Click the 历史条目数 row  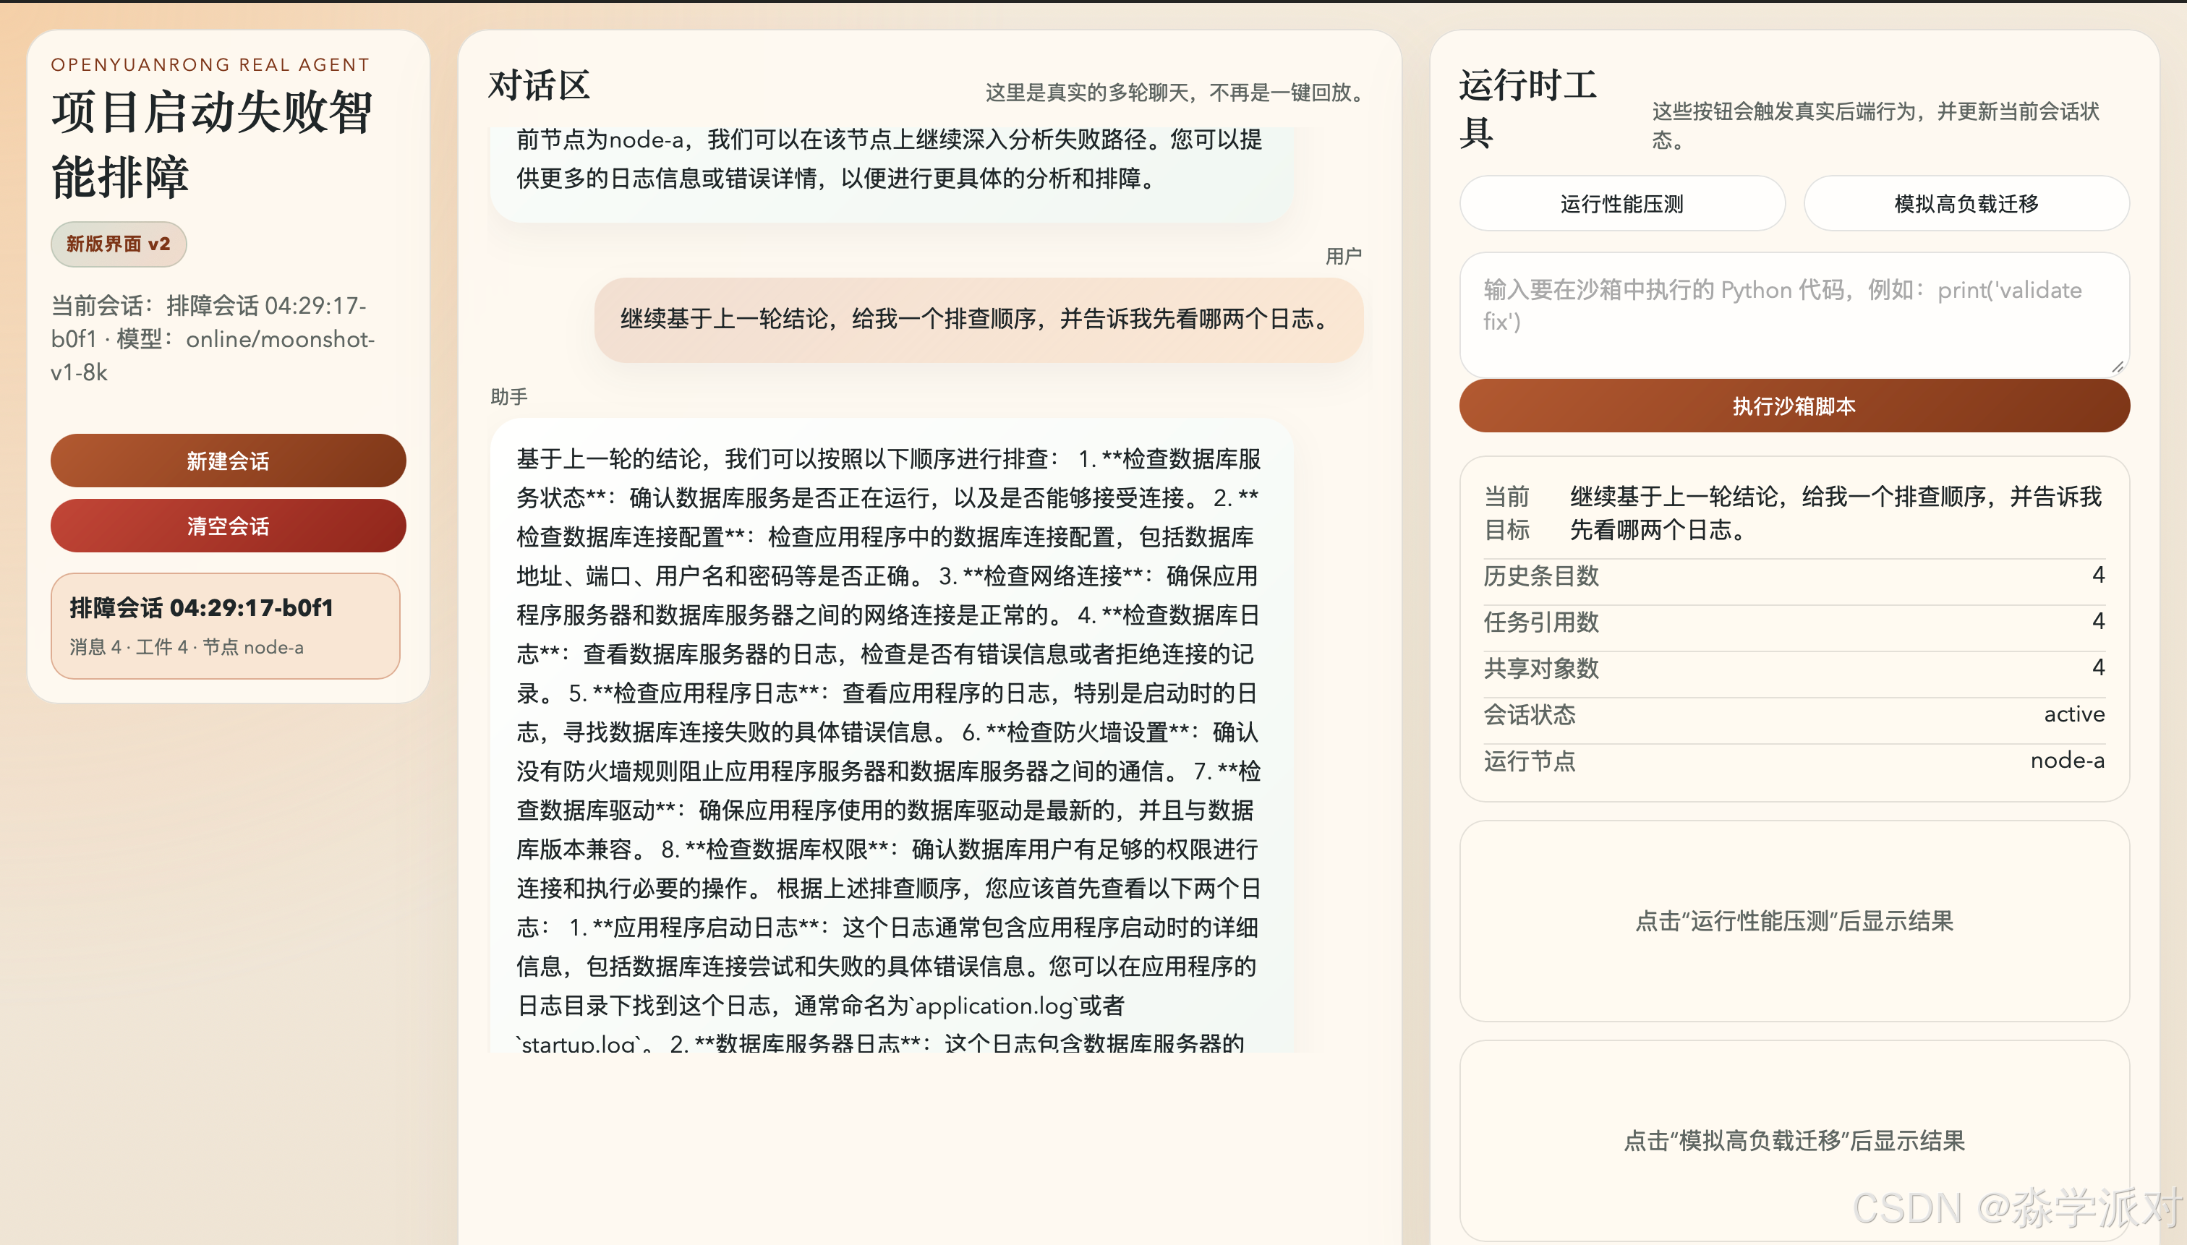coord(1794,576)
